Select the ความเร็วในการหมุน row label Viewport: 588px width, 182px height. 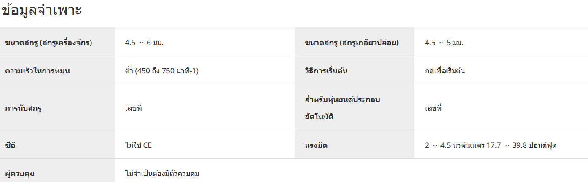38,70
